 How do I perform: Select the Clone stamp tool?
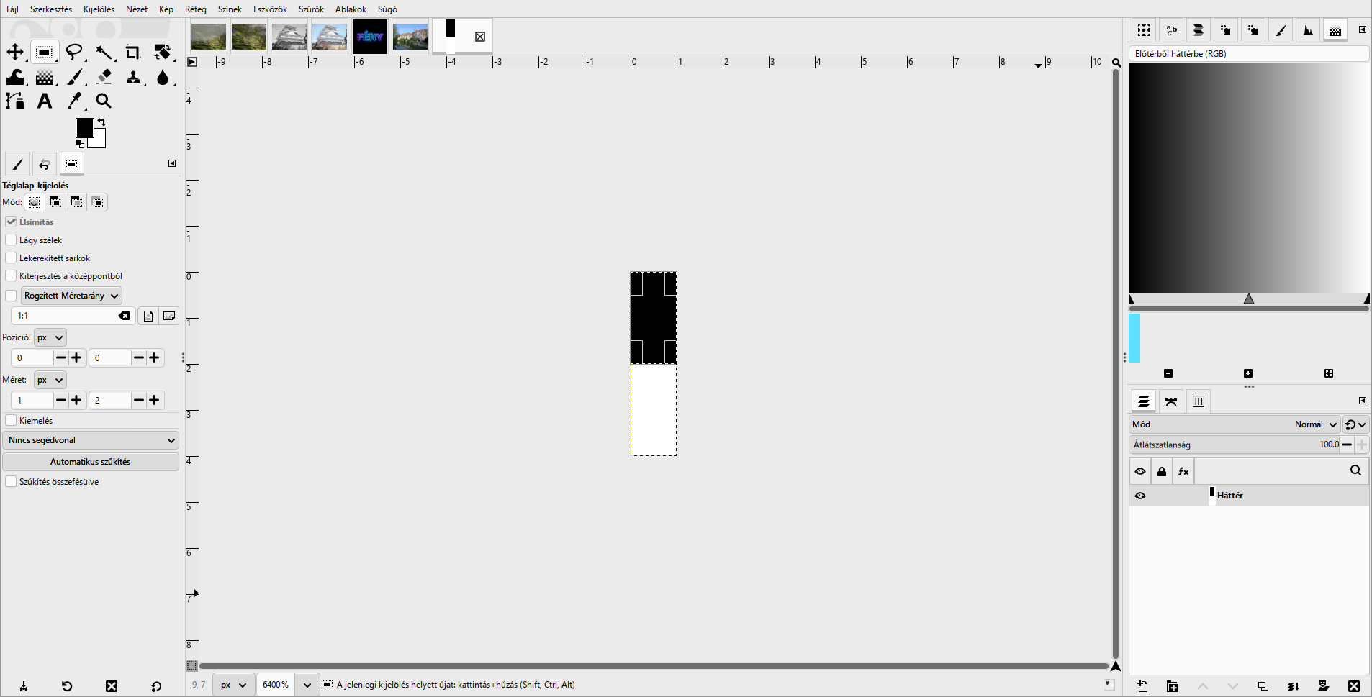[x=133, y=77]
